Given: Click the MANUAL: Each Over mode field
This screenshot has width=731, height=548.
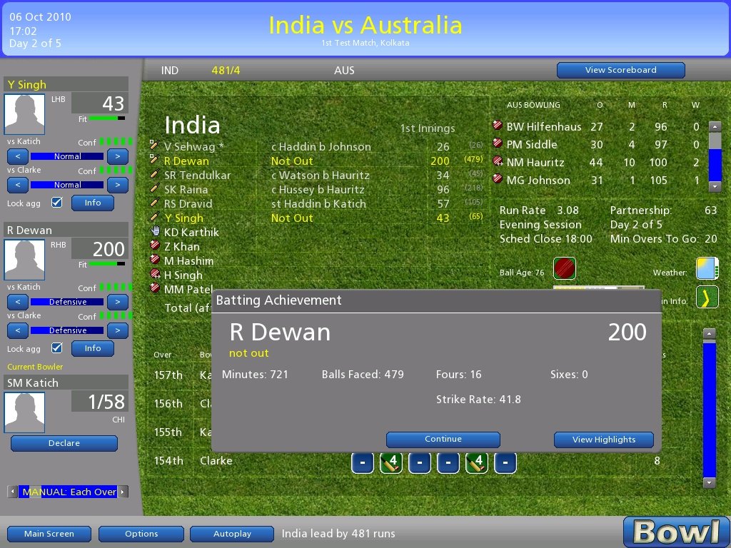Looking at the screenshot, I should tap(68, 492).
